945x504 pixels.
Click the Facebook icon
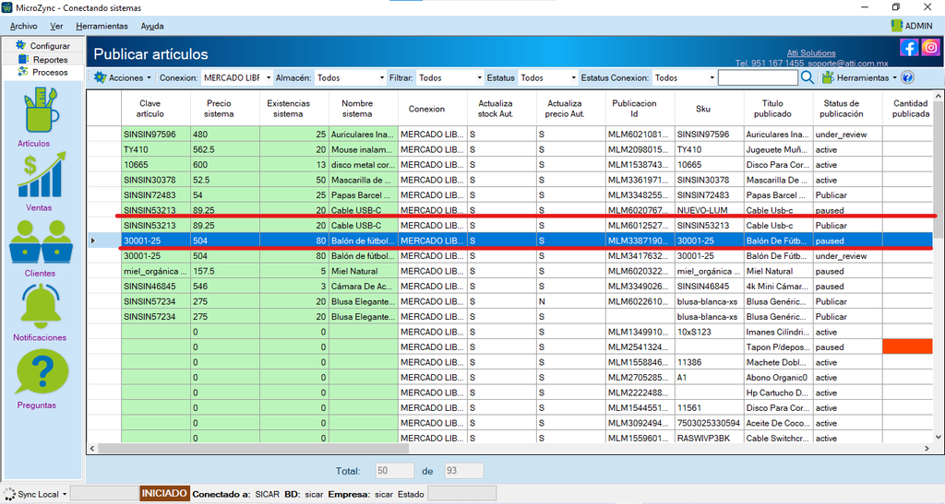pyautogui.click(x=909, y=48)
